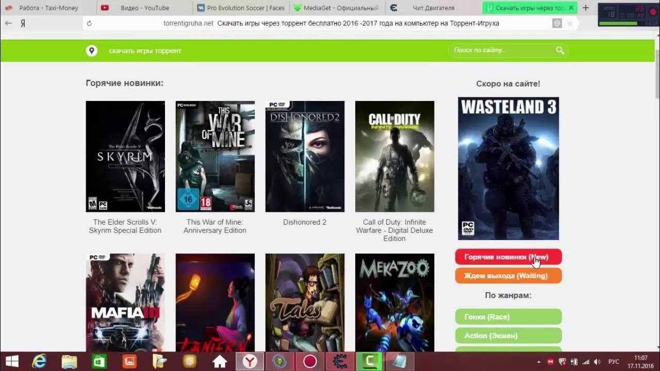
Task: Click the 'Горячие новинки:' heading text
Action: tap(124, 83)
